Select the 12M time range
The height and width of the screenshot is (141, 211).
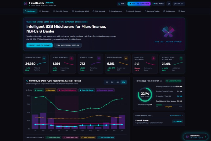(x=124, y=82)
